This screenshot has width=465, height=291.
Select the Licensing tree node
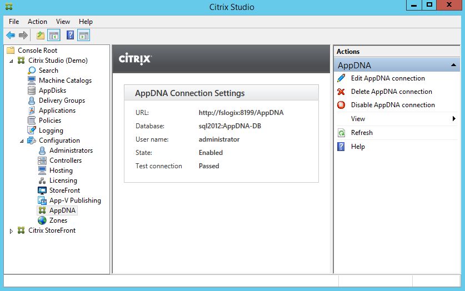63,180
